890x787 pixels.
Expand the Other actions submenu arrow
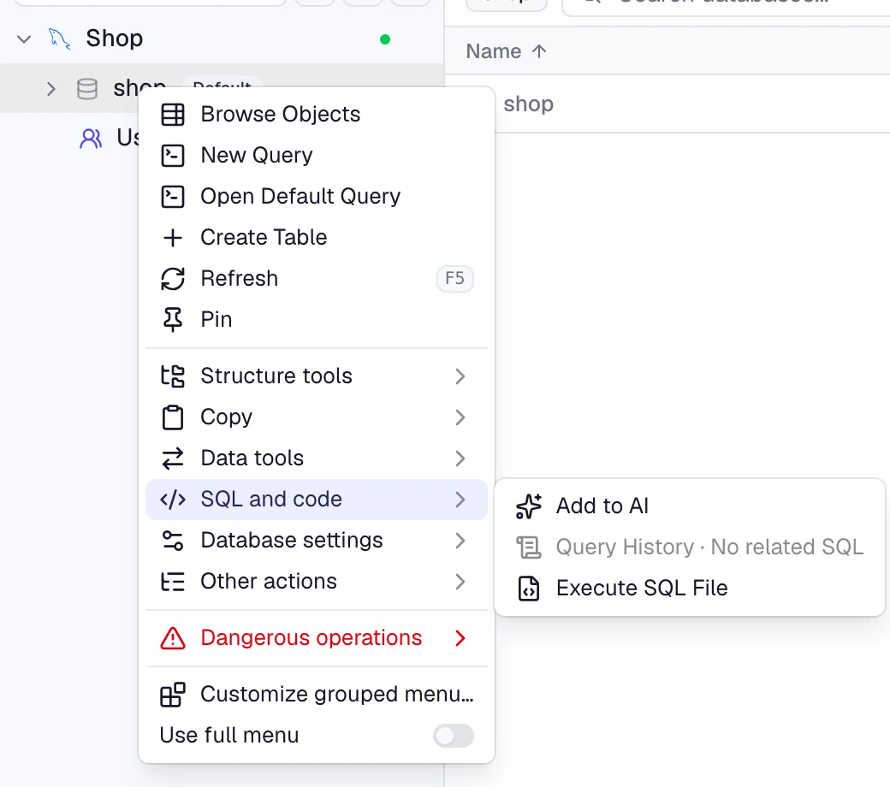[x=460, y=582]
